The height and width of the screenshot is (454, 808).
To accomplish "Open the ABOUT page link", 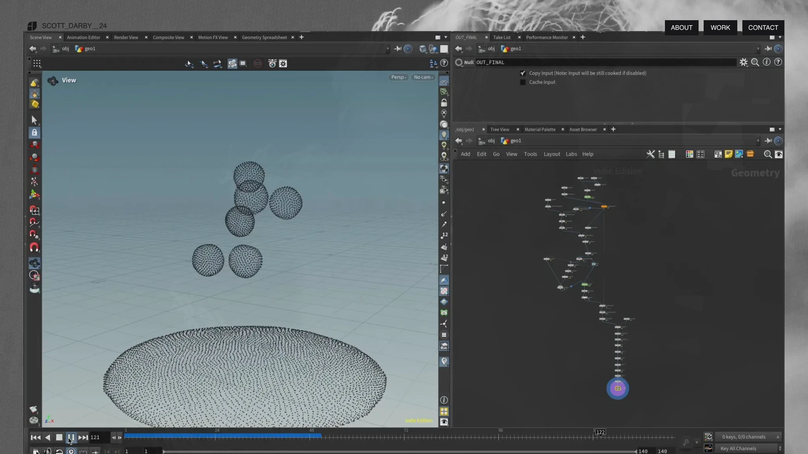I will coord(681,28).
